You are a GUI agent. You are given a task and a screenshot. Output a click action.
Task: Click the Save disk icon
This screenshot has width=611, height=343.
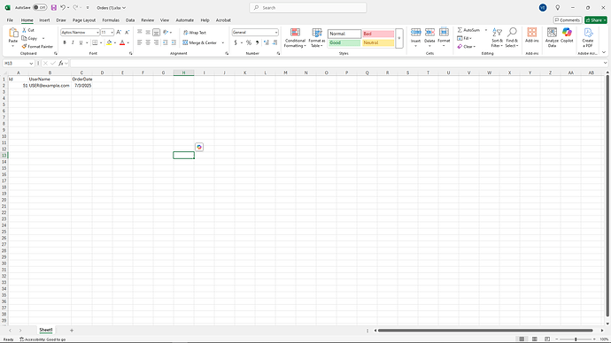[x=54, y=7]
